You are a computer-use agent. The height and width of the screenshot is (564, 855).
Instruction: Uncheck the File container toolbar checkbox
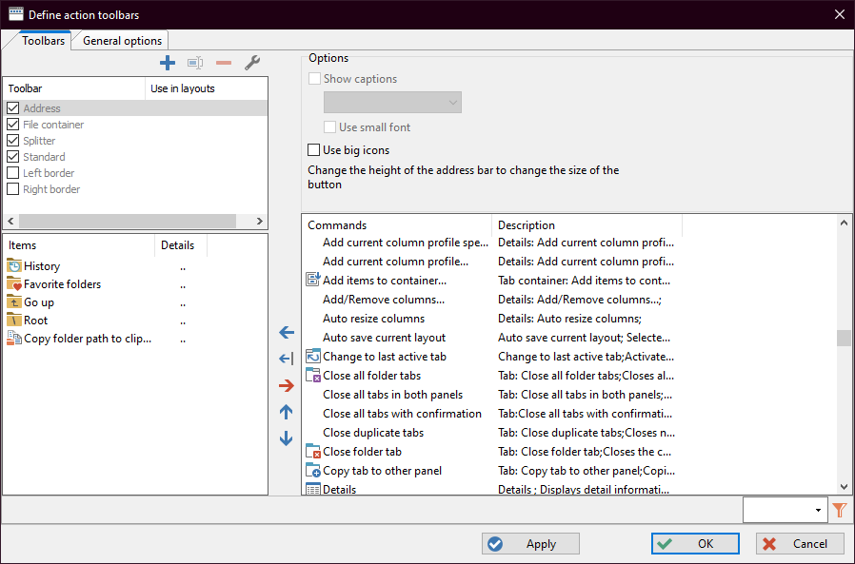[13, 125]
